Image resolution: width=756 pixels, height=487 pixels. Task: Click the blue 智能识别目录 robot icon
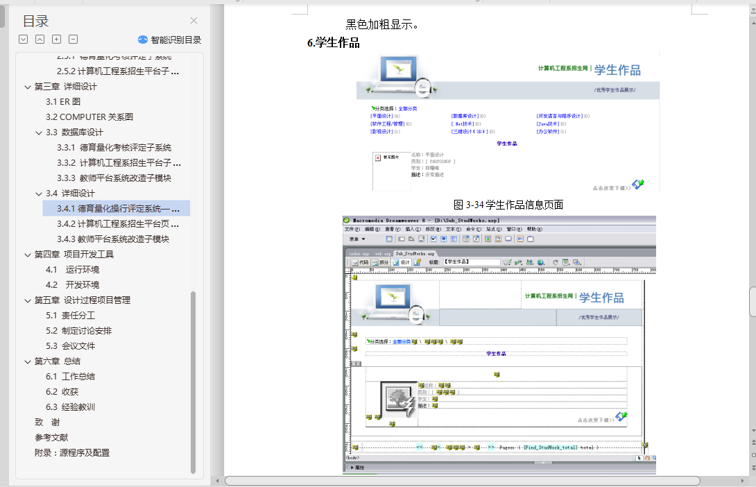143,40
